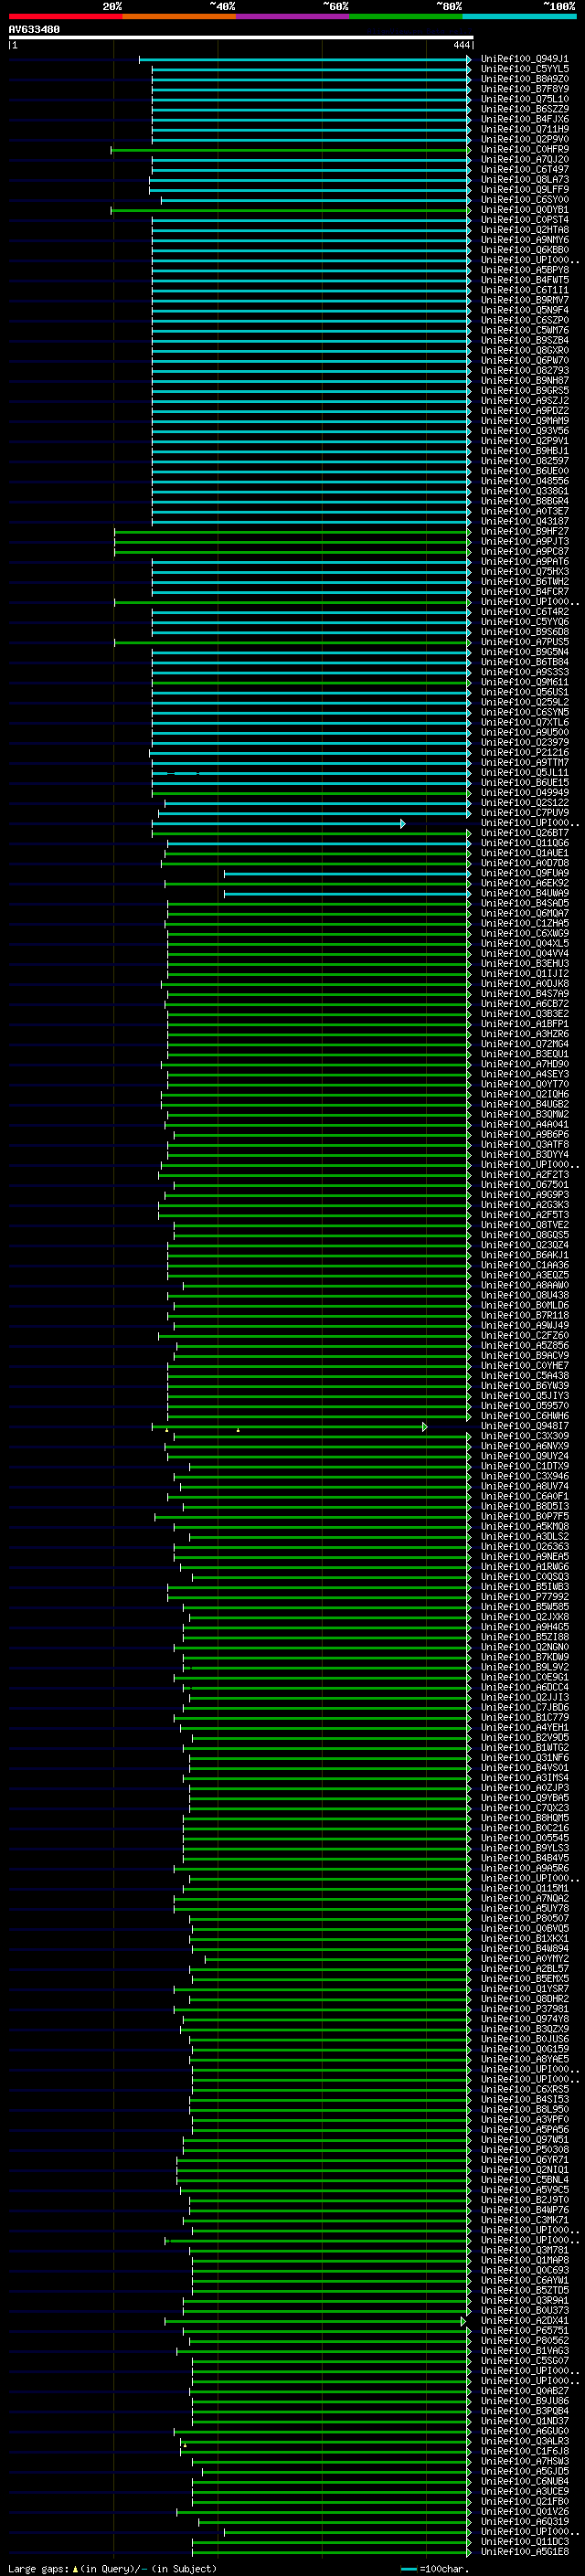Click hit label UniRef100_Q3M781

click(524, 2250)
